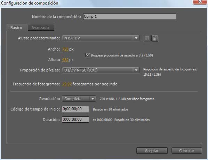Toggle lock aspect ratio 3:2 checkbox
208x160 pixels.
[x=87, y=55]
